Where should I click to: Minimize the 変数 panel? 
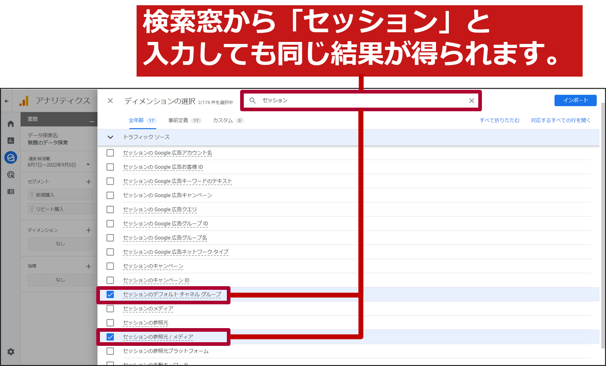coord(92,121)
